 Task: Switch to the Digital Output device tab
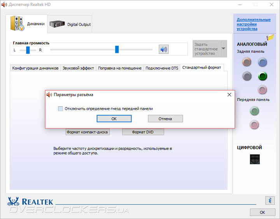pos(70,24)
